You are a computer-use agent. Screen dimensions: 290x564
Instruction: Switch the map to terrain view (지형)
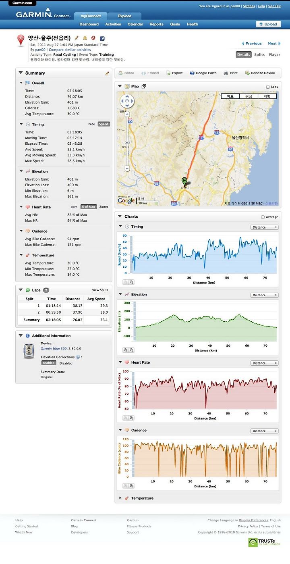267,96
